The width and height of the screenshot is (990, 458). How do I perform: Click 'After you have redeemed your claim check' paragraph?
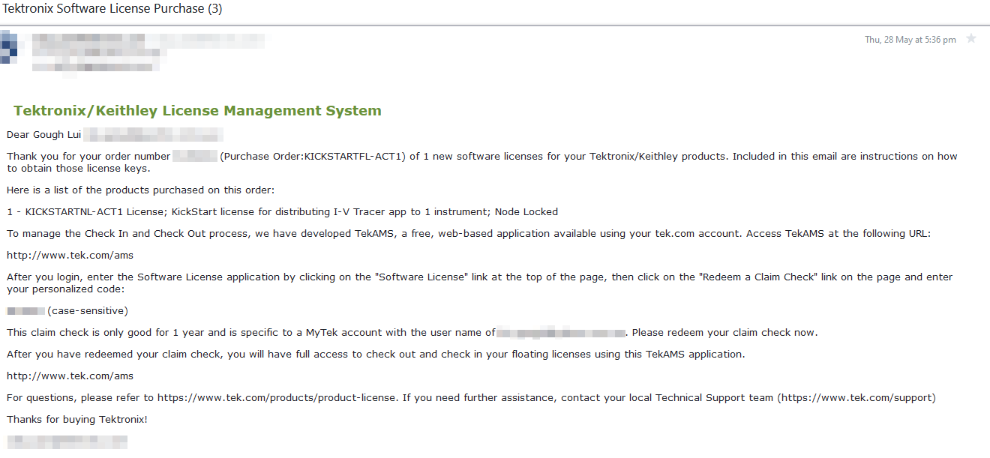click(376, 354)
